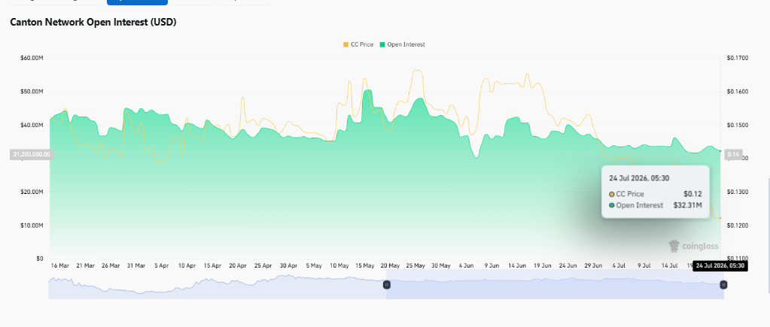Viewport: 770px width, 327px height.
Task: Click the left handle of range slider
Action: tap(386, 284)
